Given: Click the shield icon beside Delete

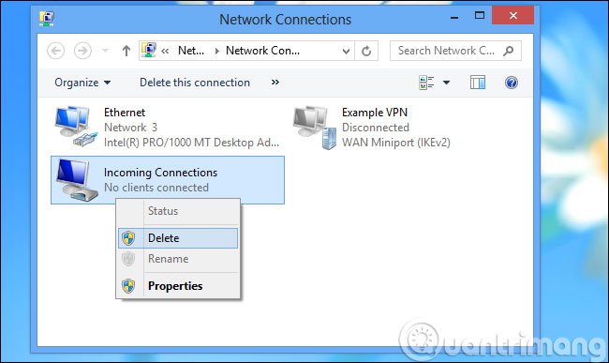Looking at the screenshot, I should [x=128, y=238].
